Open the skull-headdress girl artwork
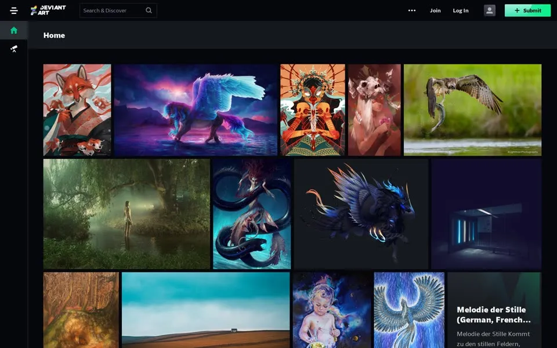 [374, 110]
